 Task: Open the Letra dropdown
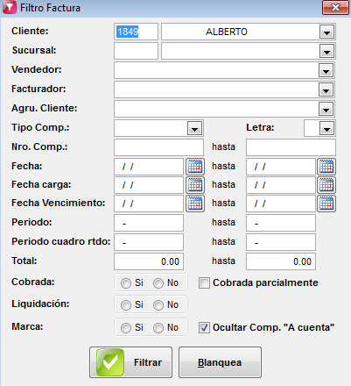326,128
